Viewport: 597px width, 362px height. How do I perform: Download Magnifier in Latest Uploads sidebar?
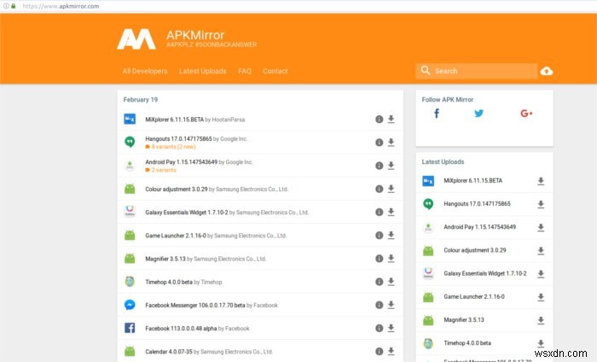(541, 321)
